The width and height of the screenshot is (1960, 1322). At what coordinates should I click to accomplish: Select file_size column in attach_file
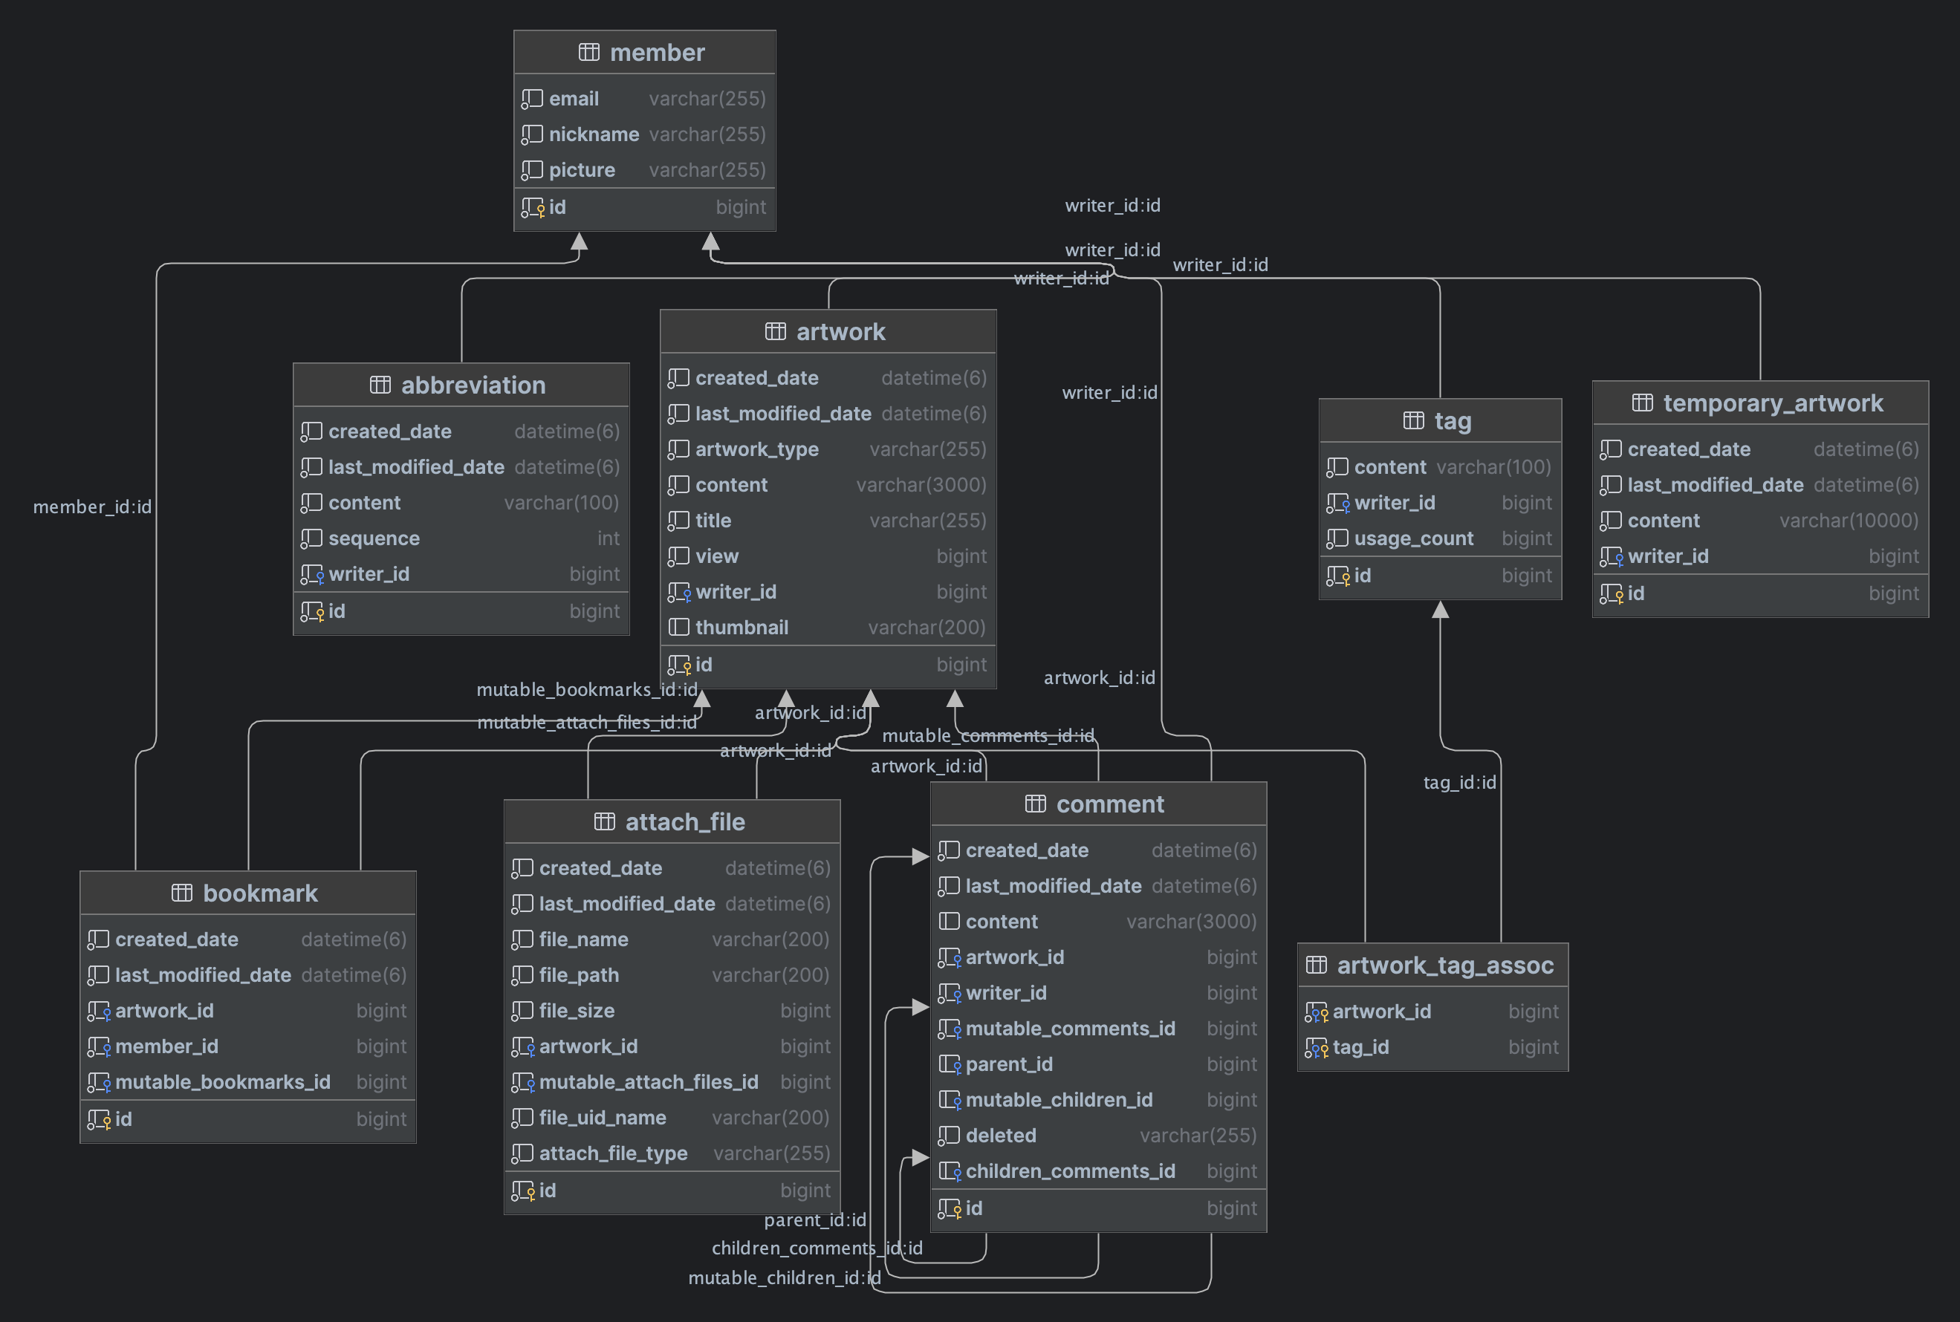coord(672,1010)
